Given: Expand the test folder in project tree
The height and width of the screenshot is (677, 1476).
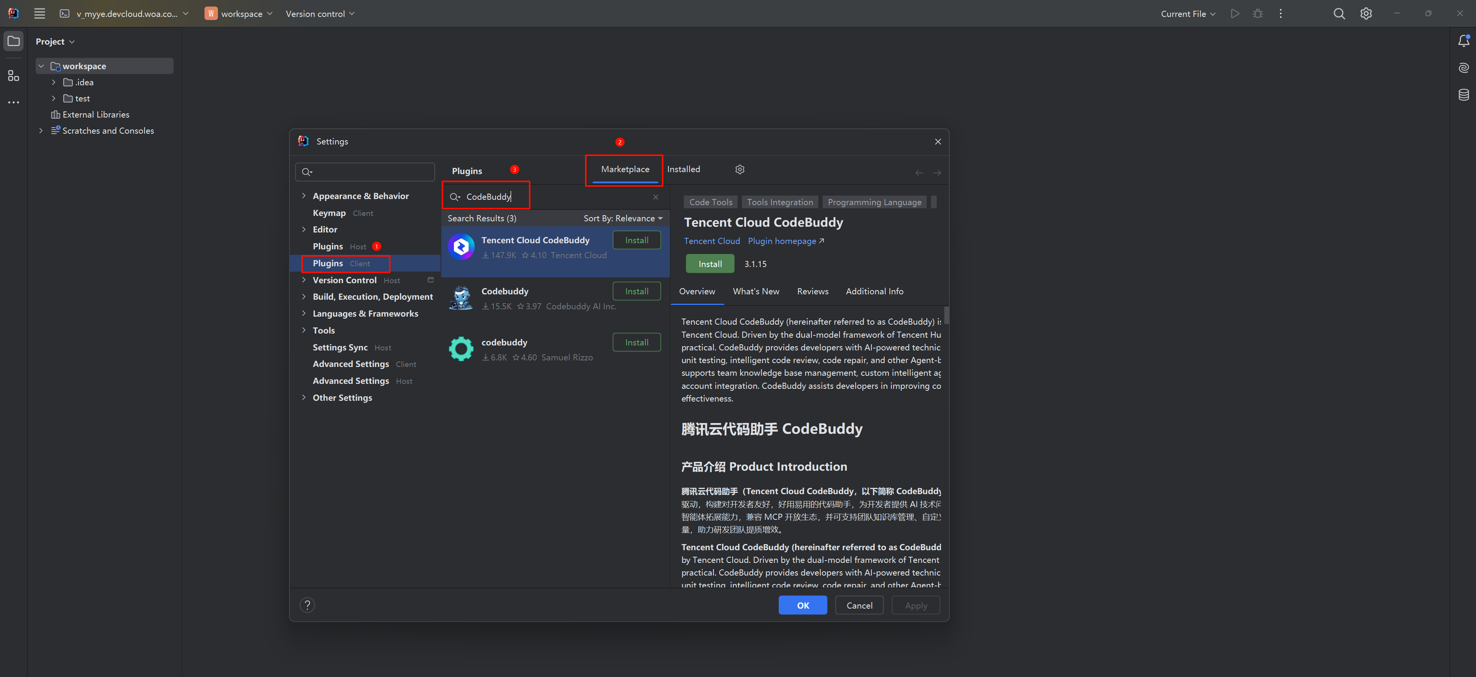Looking at the screenshot, I should pyautogui.click(x=54, y=98).
